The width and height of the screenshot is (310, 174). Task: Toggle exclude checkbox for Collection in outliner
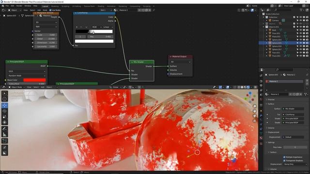coord(294,17)
